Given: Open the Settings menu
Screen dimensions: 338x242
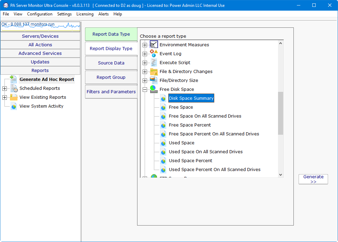Looking at the screenshot, I should (64, 14).
